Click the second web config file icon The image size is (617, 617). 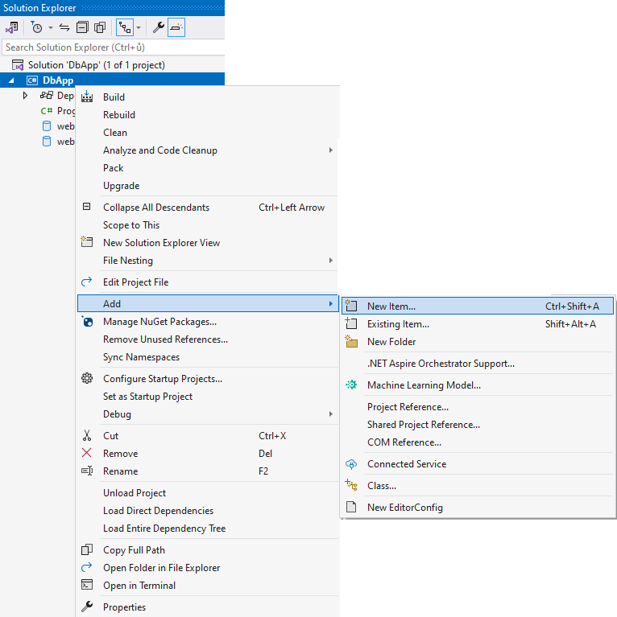pos(47,142)
